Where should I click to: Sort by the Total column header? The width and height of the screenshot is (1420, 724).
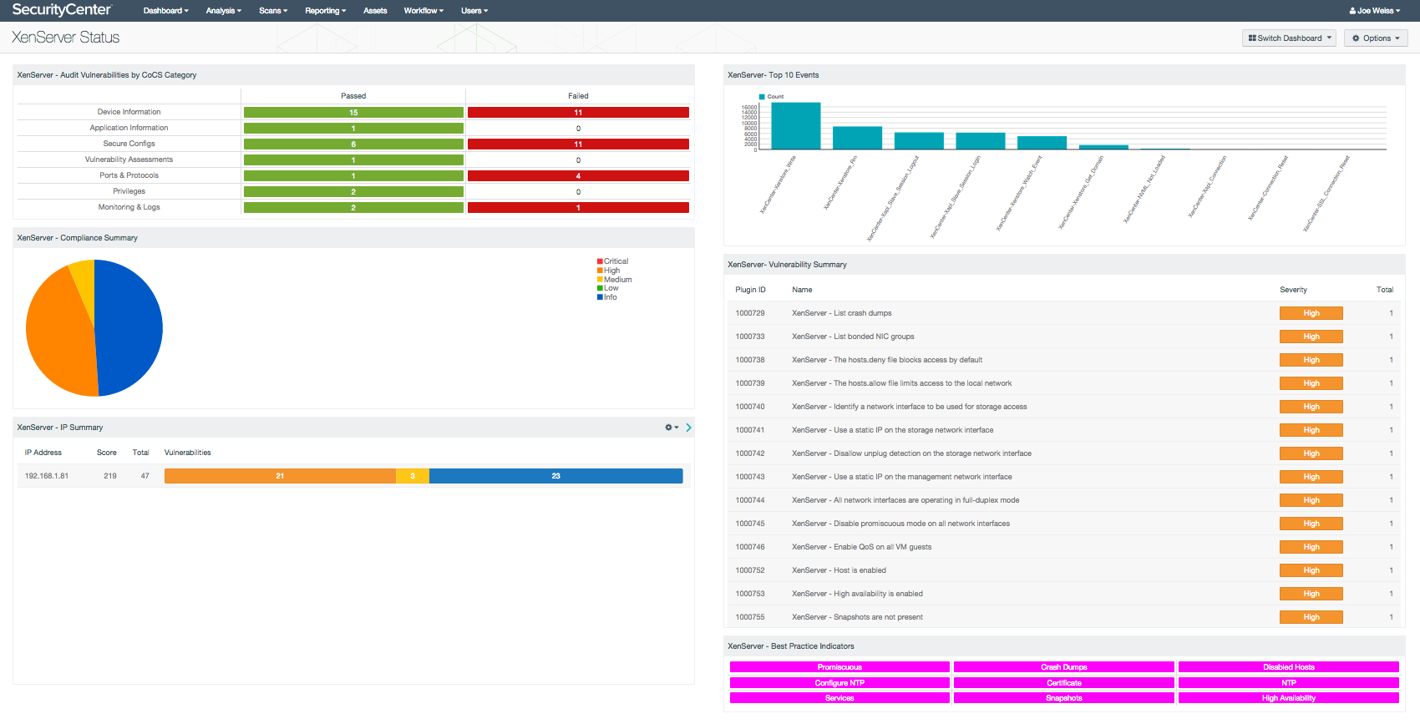point(1385,290)
